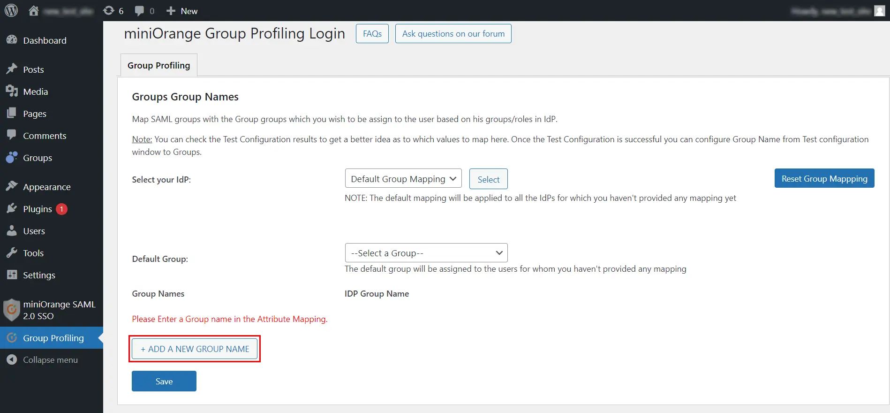Click Reset Group Mappping button
This screenshot has height=413, width=890.
[x=824, y=178]
